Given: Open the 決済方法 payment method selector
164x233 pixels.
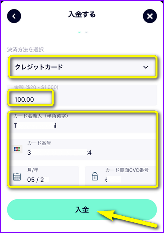Looking at the screenshot, I should click(82, 67).
